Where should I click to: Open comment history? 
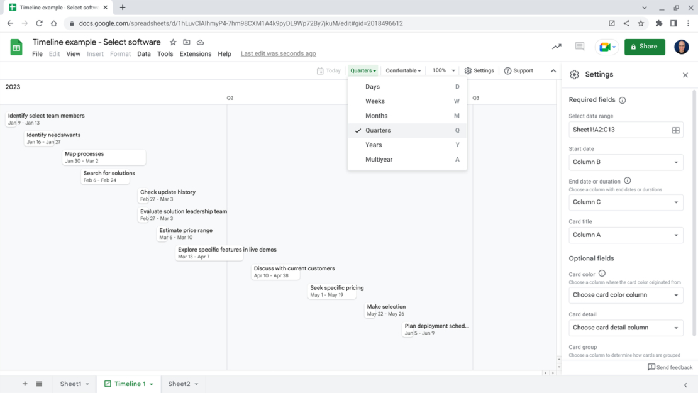[x=579, y=47]
